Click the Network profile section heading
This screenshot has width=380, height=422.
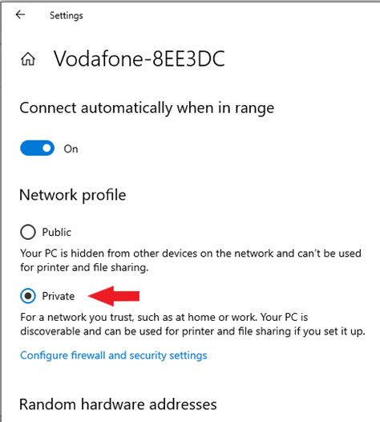(73, 195)
